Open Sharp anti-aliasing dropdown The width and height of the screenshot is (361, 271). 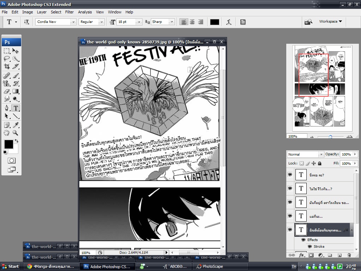[x=172, y=22]
